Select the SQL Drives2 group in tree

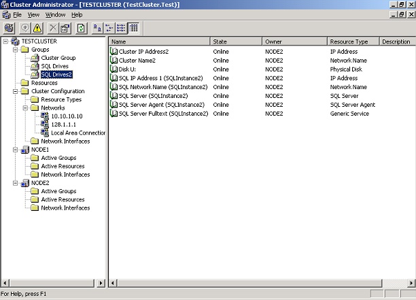click(x=56, y=75)
